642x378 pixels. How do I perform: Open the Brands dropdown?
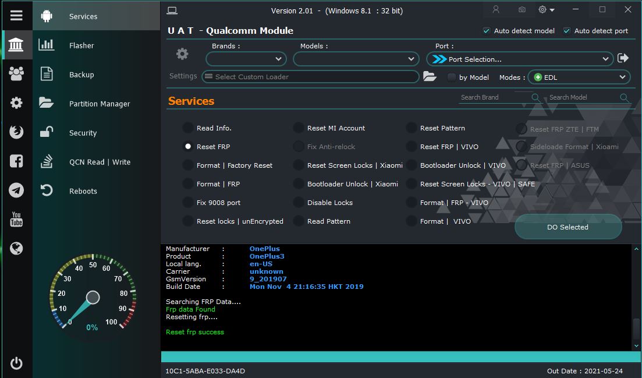(246, 59)
